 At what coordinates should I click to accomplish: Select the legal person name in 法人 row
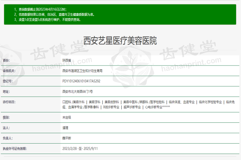click(x=65, y=128)
